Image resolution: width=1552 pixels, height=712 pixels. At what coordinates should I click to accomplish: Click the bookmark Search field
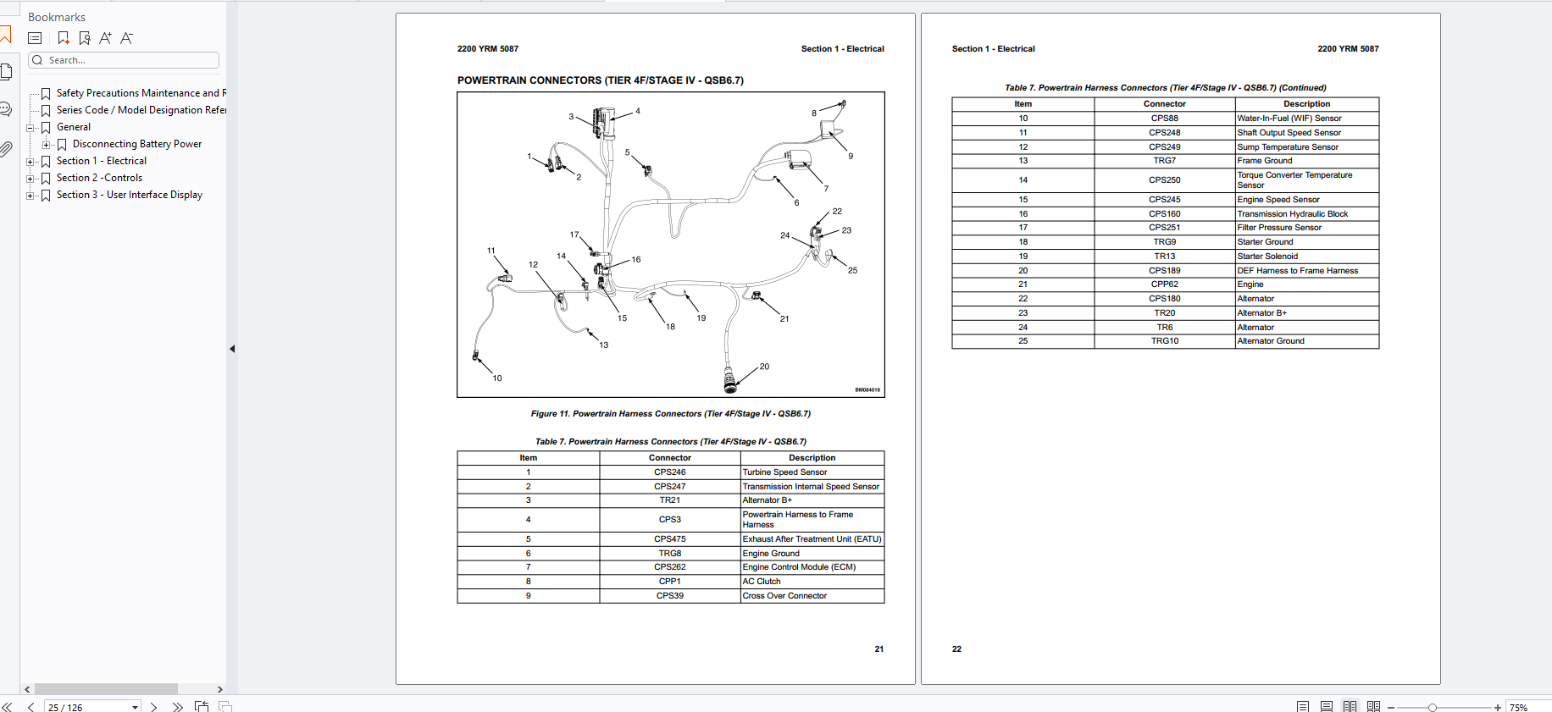[x=124, y=60]
